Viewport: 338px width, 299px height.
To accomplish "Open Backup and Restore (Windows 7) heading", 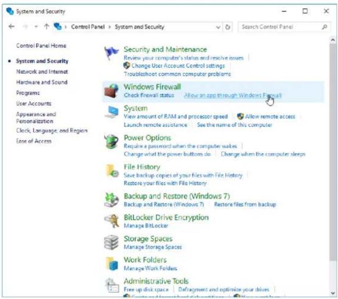I will [x=177, y=196].
